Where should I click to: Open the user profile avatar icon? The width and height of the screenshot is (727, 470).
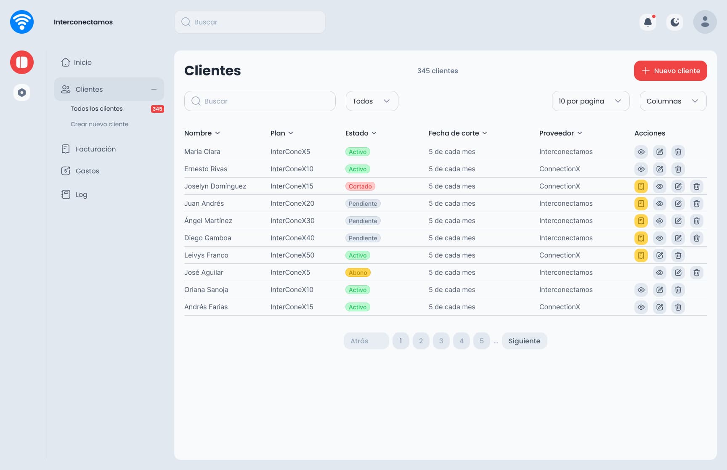[705, 22]
